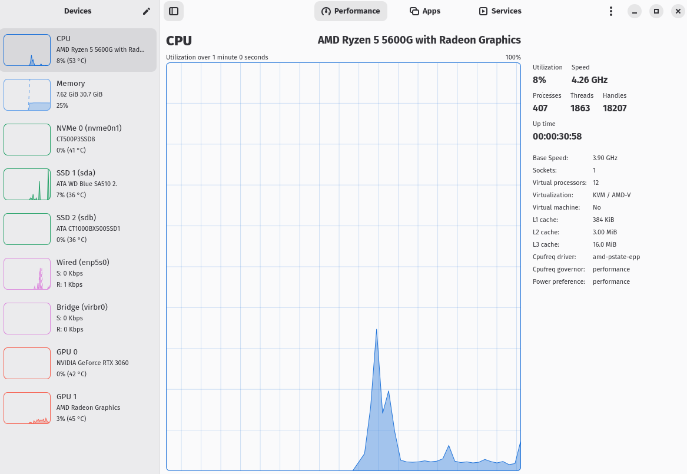The width and height of the screenshot is (687, 474).
Task: Click the CPU page title
Action: tap(179, 40)
